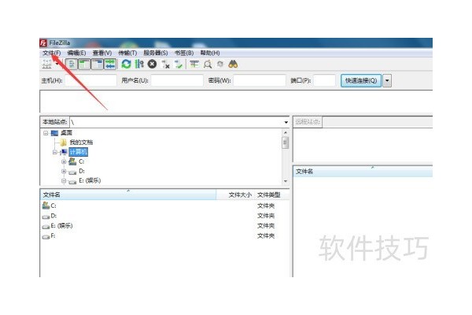Toggle message log display icon

(72, 64)
